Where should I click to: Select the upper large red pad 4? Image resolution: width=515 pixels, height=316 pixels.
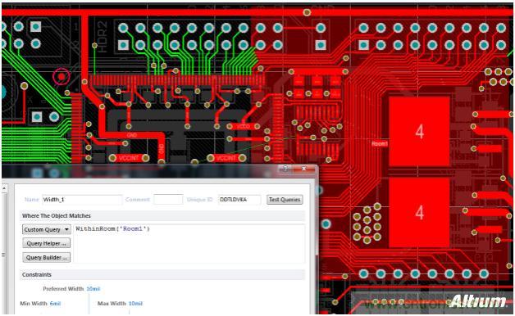419,132
